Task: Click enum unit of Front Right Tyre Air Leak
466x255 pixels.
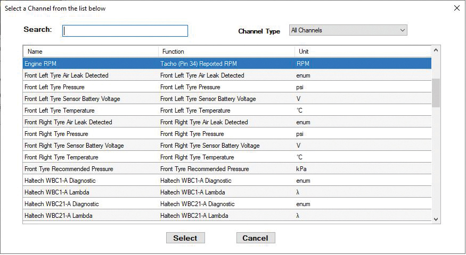Action: (x=303, y=122)
